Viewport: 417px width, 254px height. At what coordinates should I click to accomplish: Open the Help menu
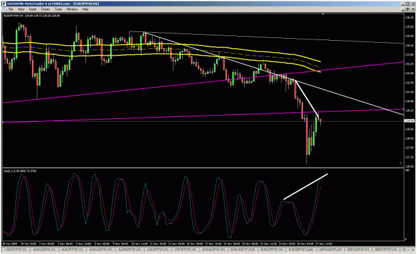[x=85, y=9]
